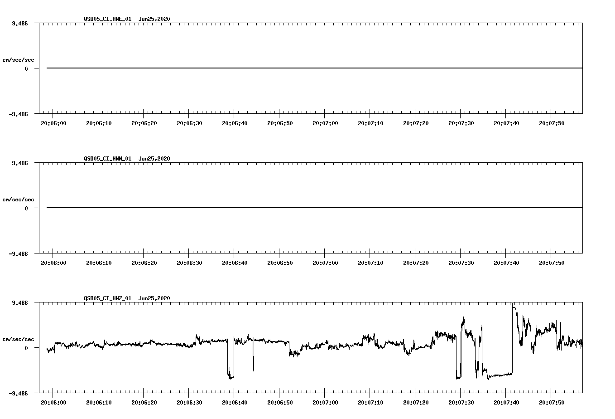Click the zero axis label of HNZ plot
This screenshot has width=615, height=419.
click(x=26, y=348)
